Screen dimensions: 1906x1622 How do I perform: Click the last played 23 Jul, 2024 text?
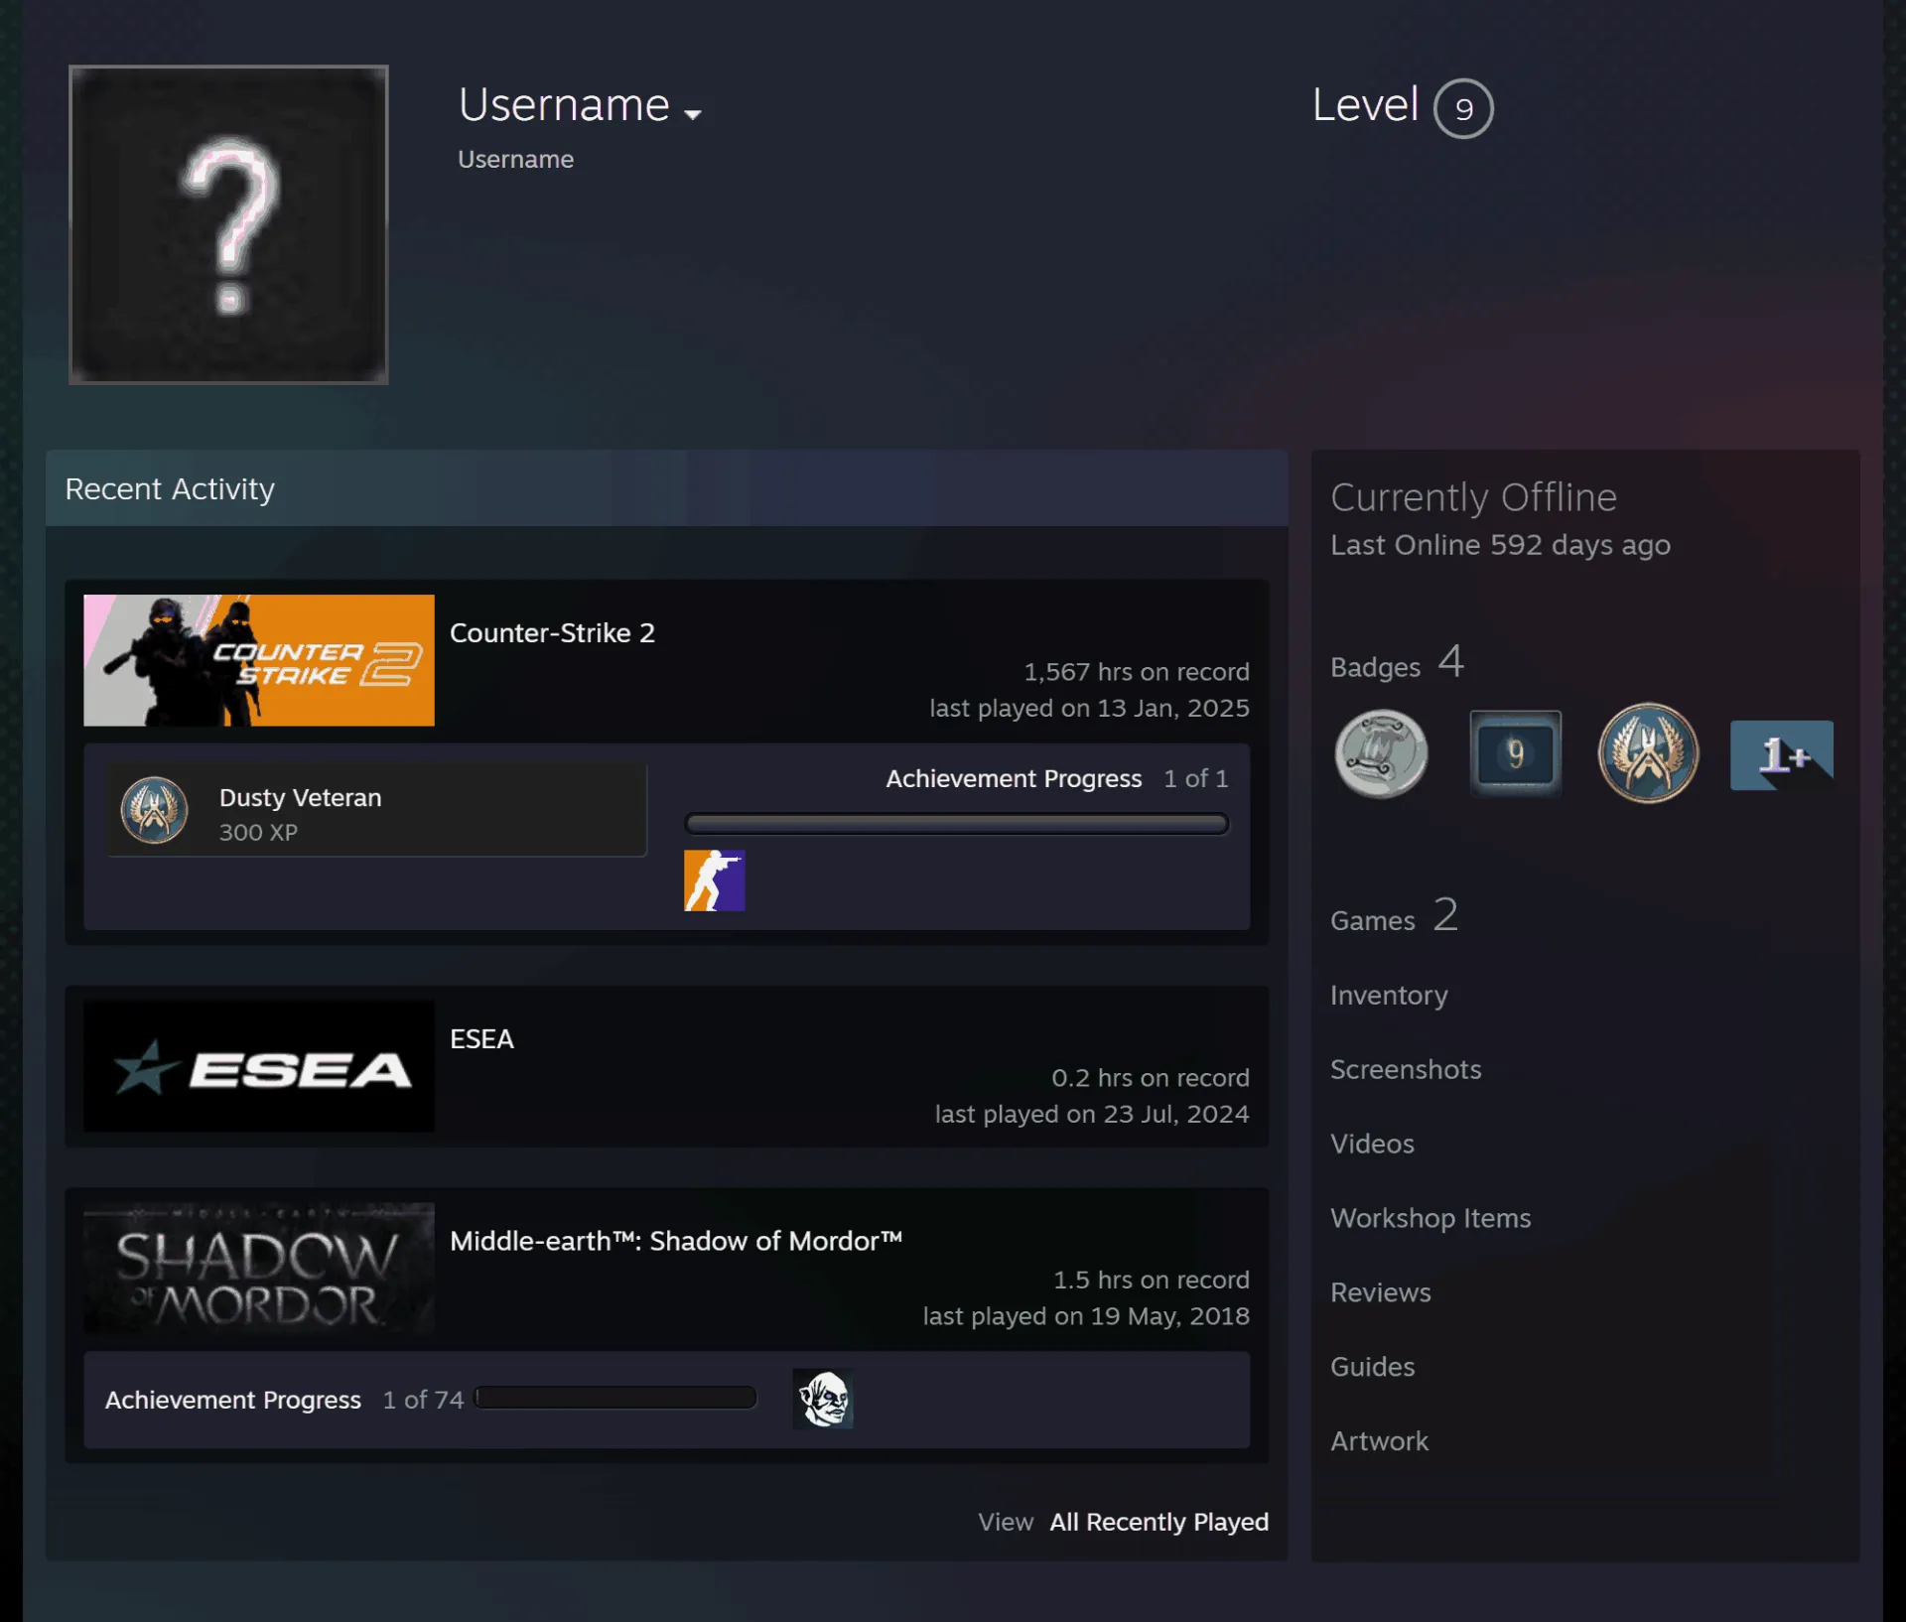point(1092,1114)
